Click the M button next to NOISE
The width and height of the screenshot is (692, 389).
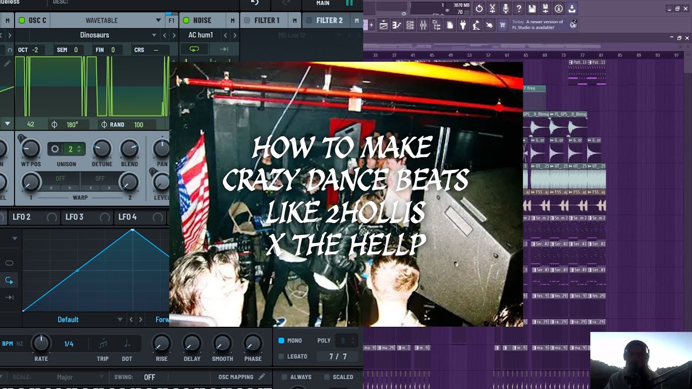[x=232, y=21]
